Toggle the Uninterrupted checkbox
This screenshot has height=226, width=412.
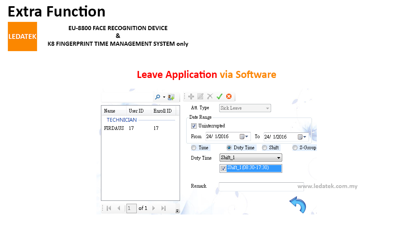(194, 126)
